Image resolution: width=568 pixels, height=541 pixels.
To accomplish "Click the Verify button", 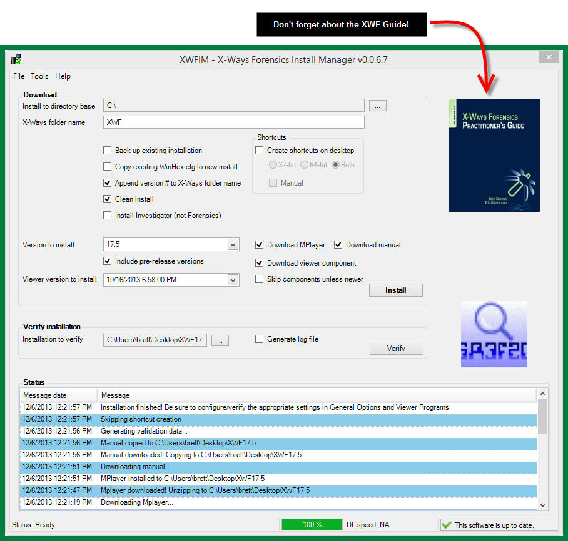I will tap(396, 348).
